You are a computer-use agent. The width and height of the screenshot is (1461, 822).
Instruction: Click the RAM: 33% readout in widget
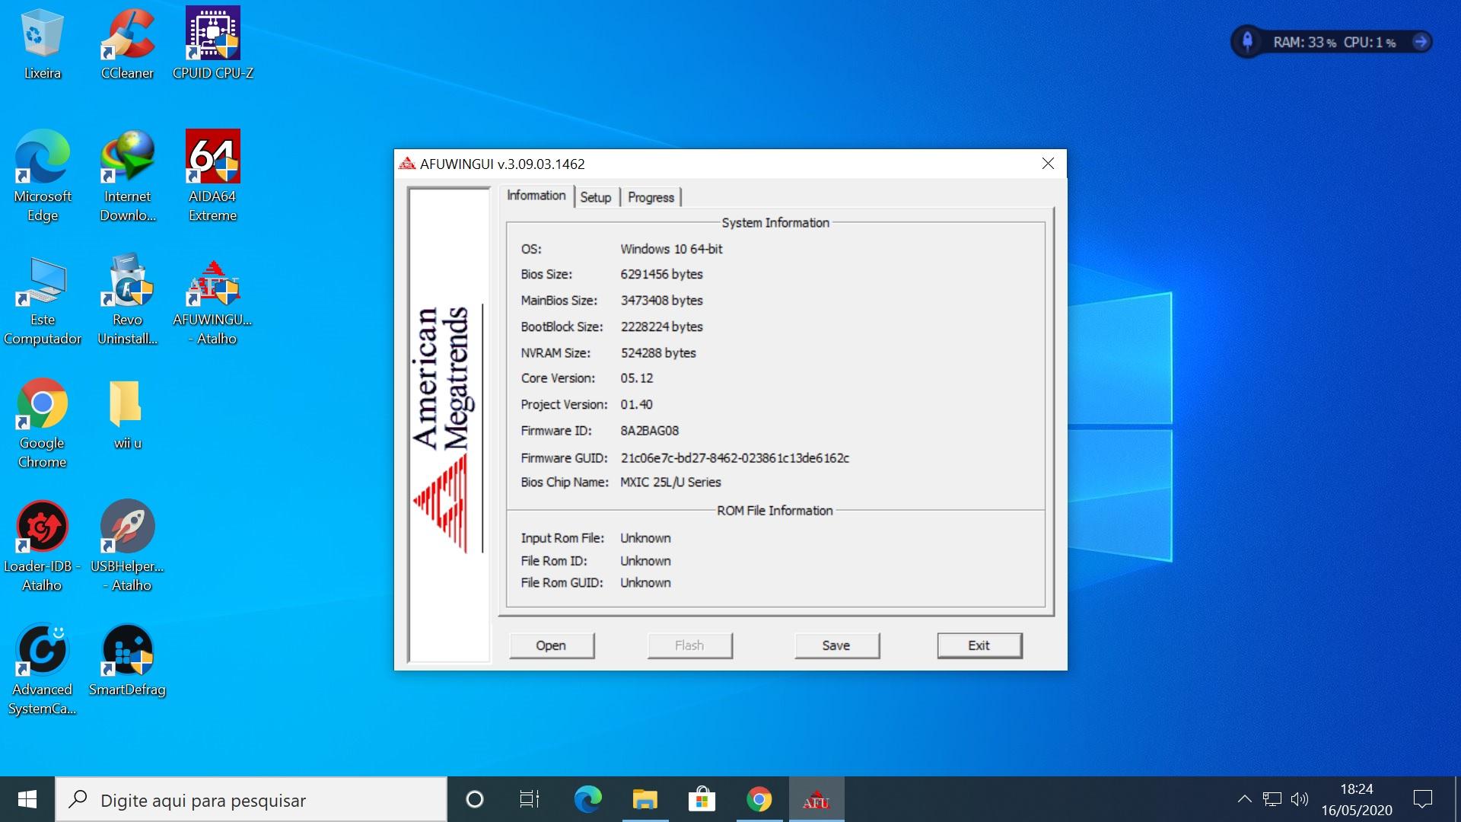point(1304,43)
